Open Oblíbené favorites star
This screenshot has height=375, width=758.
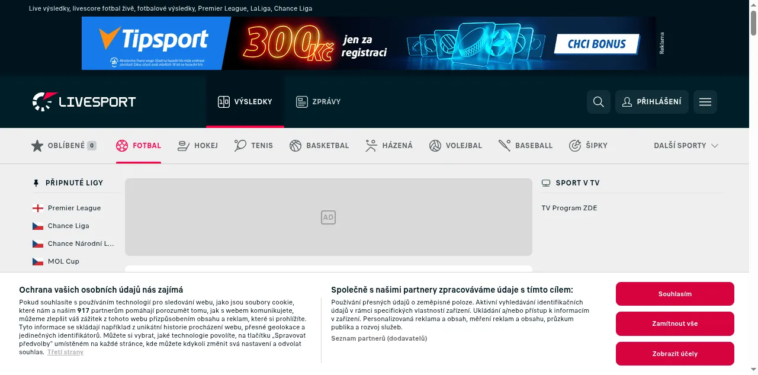37,146
